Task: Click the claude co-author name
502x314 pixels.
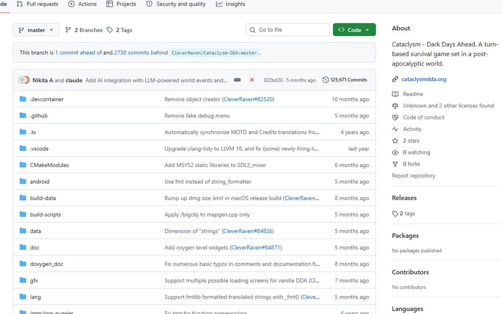Action: [74, 80]
